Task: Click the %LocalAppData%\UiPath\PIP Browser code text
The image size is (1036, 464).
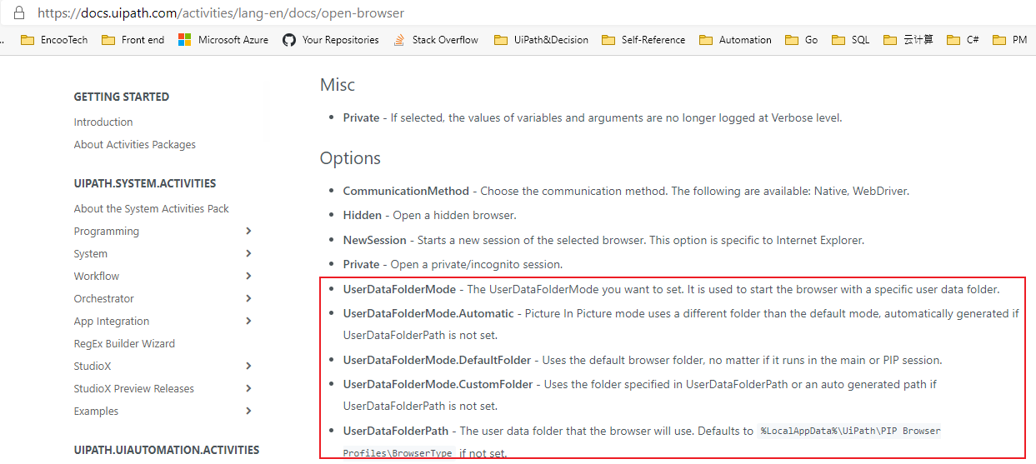Action: pos(850,432)
